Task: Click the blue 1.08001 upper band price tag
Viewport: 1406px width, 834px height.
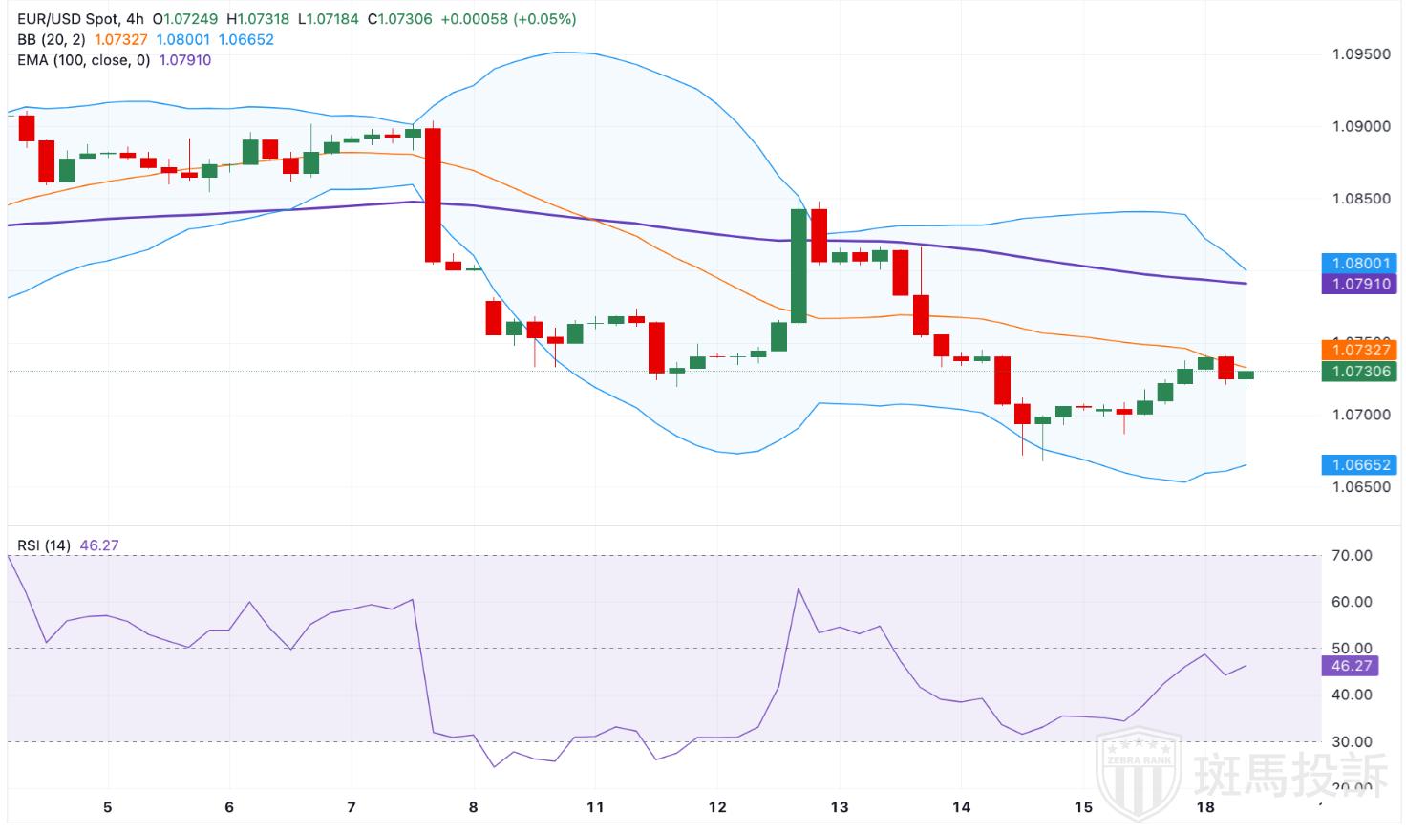Action: [1360, 263]
